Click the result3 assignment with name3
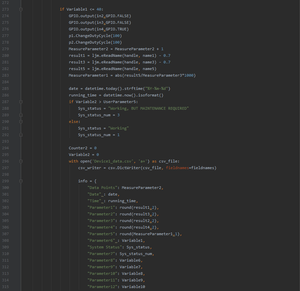300x291 pixels. pos(120,62)
